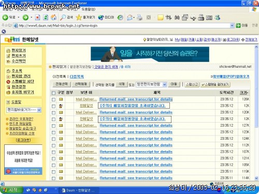Check the mail row sized 112K
Viewport: 259px width, 194px height.
[x=53, y=145]
